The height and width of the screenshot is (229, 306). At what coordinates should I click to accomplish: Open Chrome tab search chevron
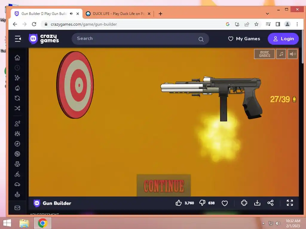267,14
